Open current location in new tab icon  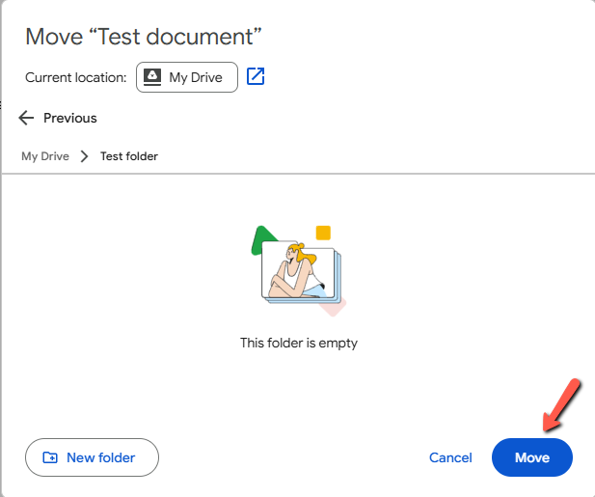256,76
